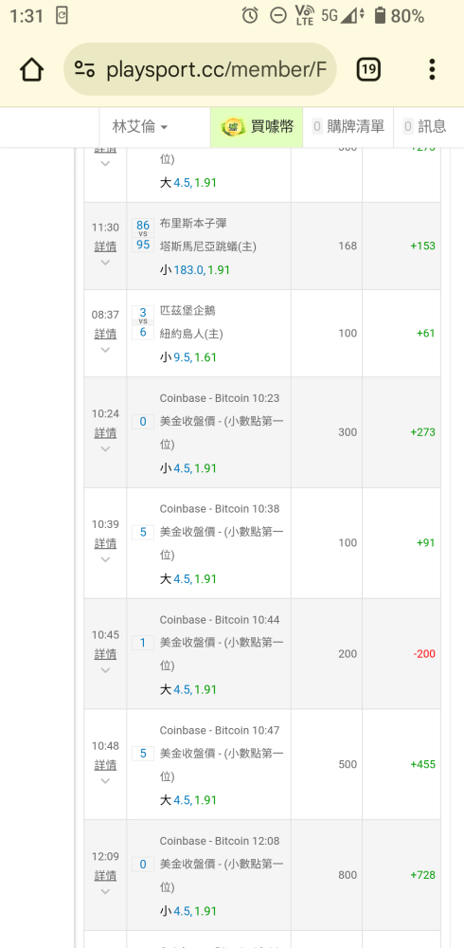Expand the chevron under the 11:30 row
This screenshot has height=948, width=464.
pyautogui.click(x=105, y=262)
